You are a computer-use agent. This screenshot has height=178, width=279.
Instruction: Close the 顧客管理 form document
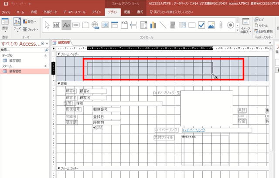270,43
